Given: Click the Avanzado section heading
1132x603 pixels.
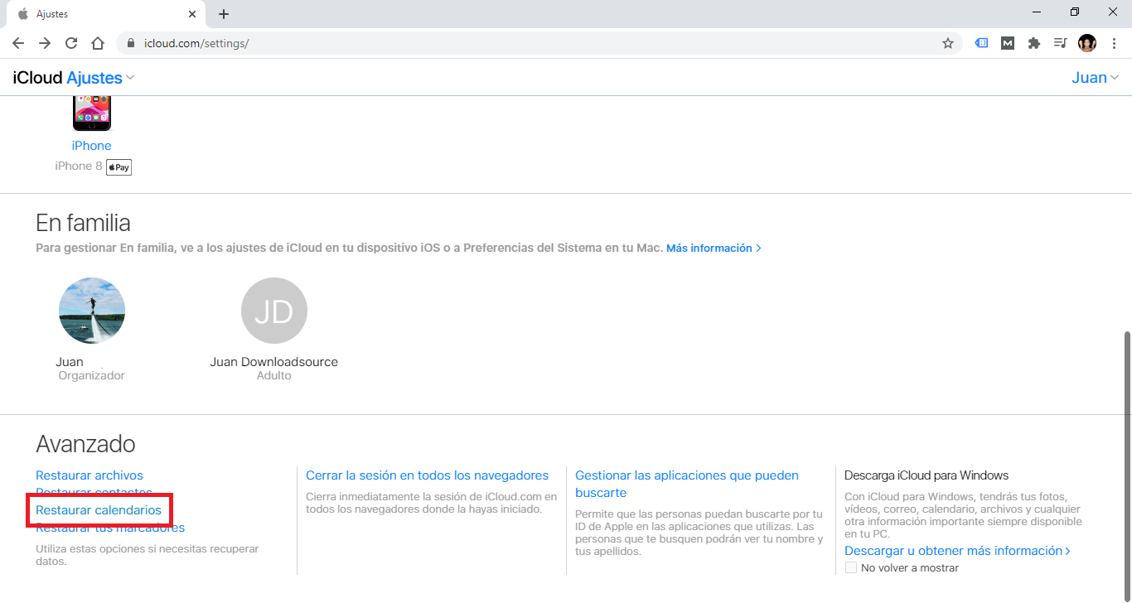Looking at the screenshot, I should [85, 444].
